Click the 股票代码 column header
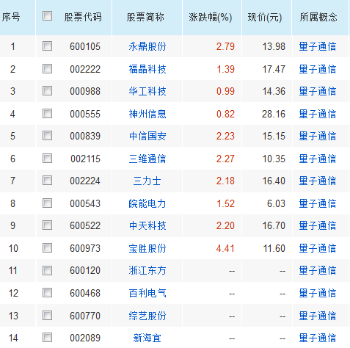This screenshot has height=348, width=350. point(83,18)
